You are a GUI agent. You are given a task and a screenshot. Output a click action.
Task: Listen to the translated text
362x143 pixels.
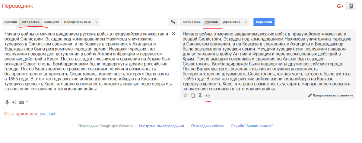[207, 96]
